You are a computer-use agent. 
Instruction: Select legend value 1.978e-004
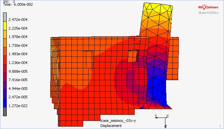pos(18,37)
